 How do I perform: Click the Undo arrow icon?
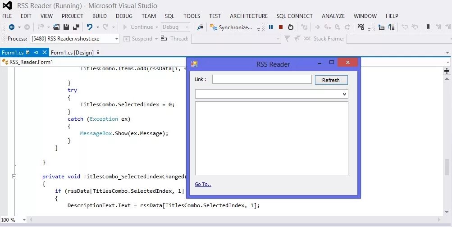[x=90, y=27]
